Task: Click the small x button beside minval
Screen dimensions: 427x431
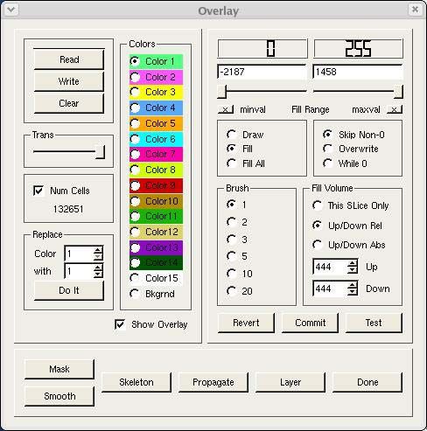Action: (226, 109)
